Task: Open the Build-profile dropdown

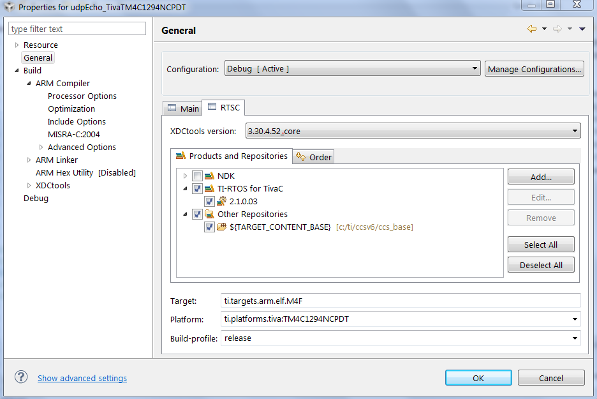Action: click(401, 338)
